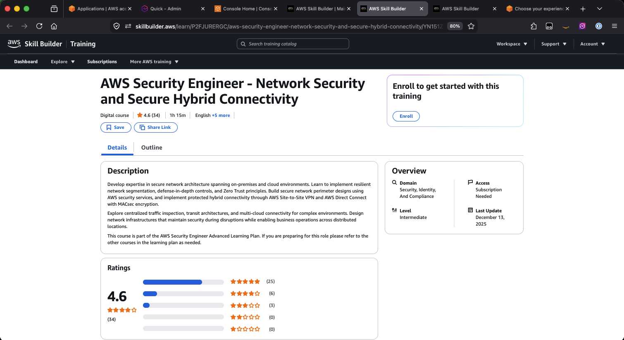Open the 1Password extension icon
The height and width of the screenshot is (340, 624).
tap(598, 26)
